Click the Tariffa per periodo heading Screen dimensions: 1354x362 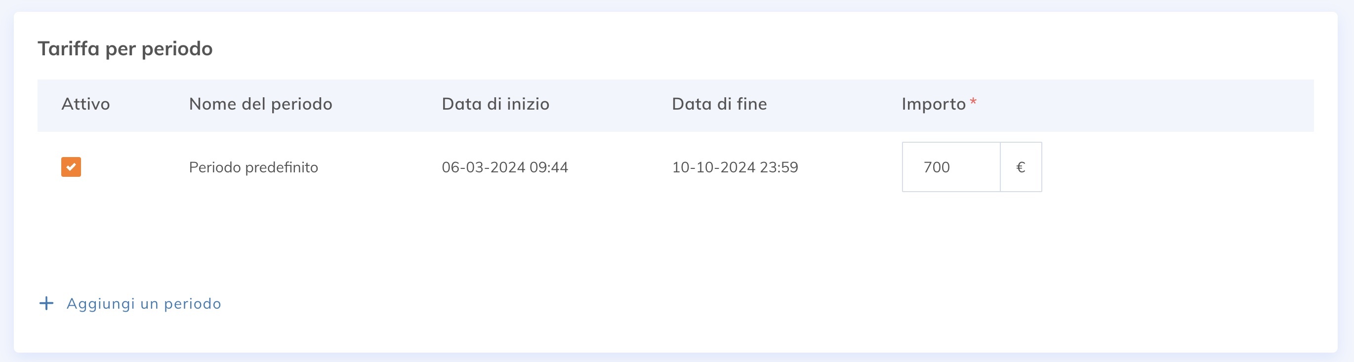[125, 49]
